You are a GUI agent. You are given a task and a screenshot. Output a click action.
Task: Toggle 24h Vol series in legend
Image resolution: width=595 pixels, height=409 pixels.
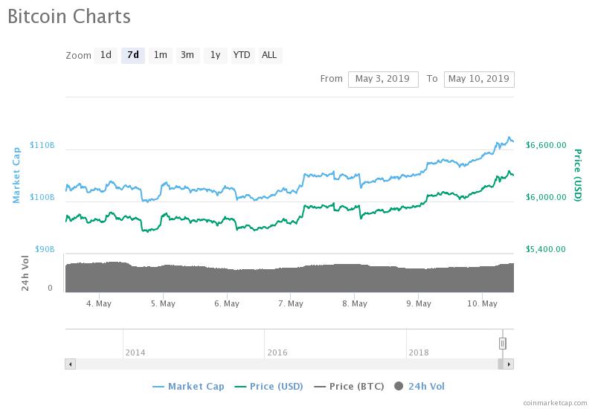419,386
